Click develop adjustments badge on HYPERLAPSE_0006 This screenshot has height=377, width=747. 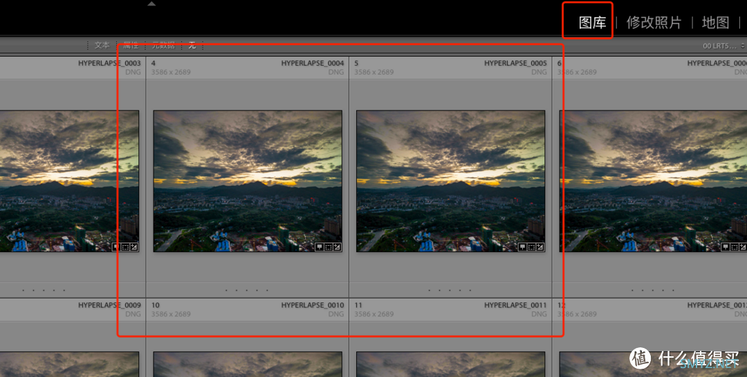pyautogui.click(x=743, y=246)
